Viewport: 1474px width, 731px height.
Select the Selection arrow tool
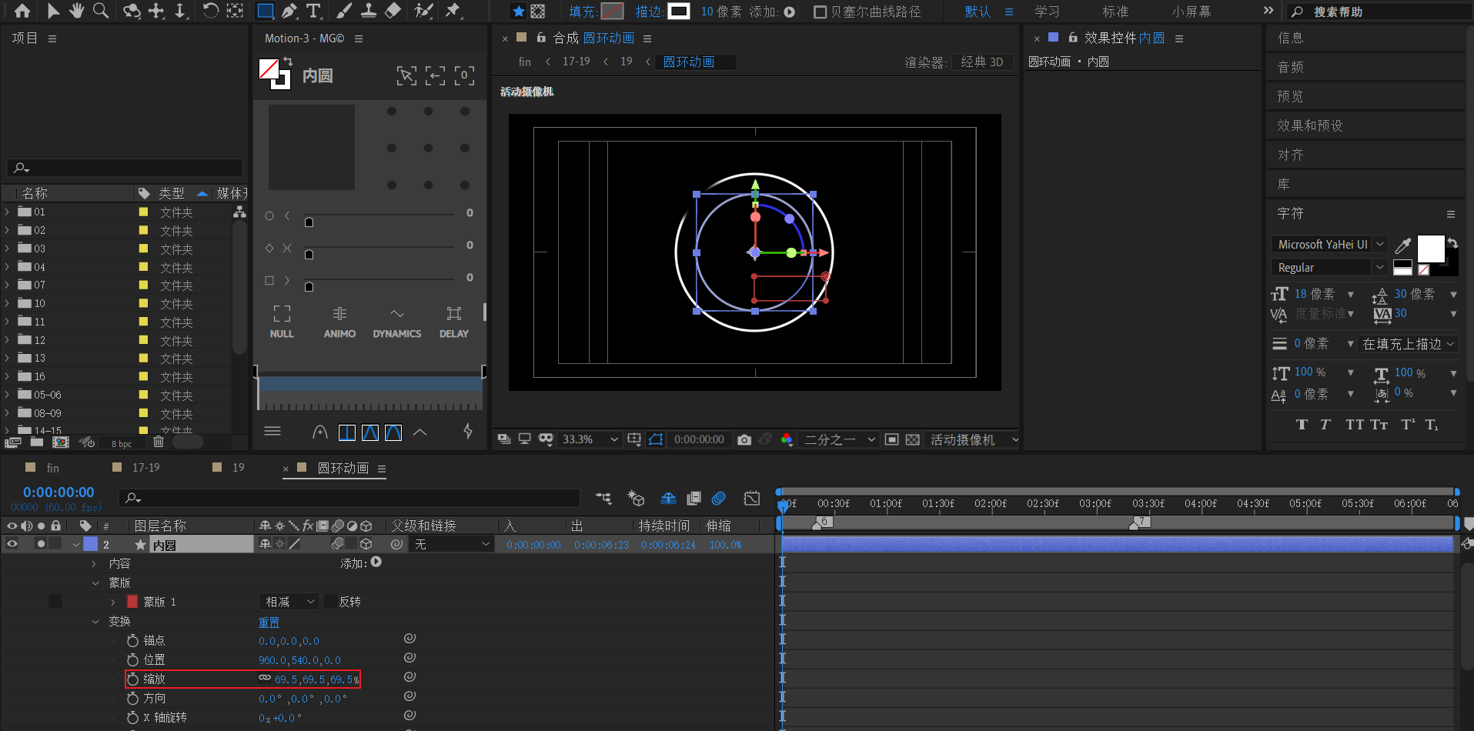coord(52,11)
